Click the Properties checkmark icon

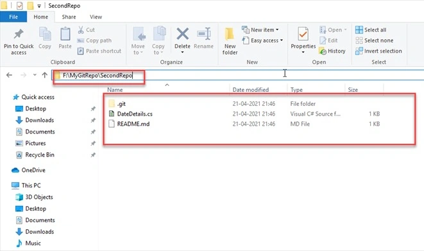click(303, 34)
